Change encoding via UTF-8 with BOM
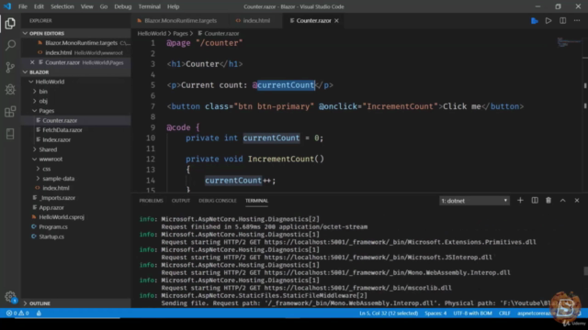The image size is (588, 330). click(x=472, y=313)
